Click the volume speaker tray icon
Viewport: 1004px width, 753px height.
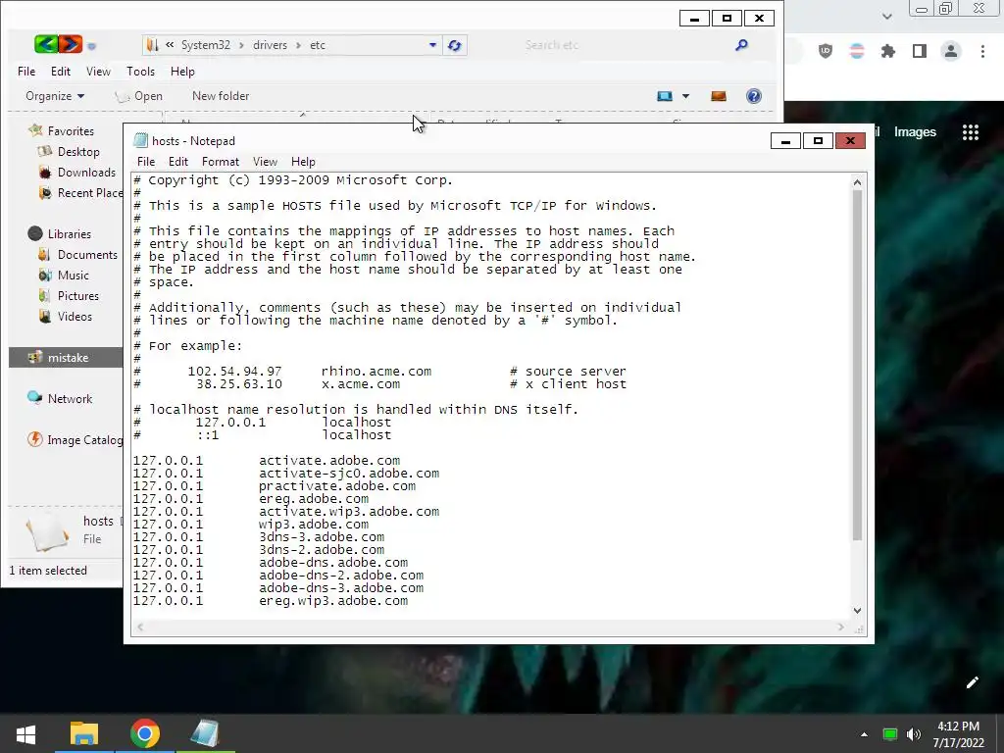click(x=914, y=734)
